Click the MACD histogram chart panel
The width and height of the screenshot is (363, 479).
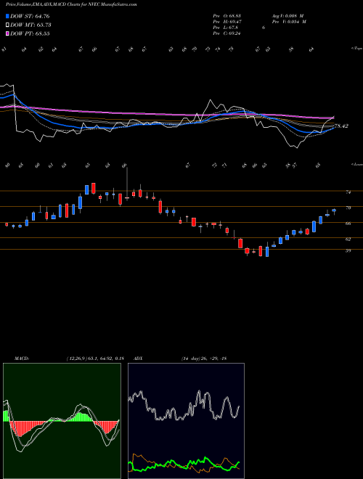coord(62,421)
